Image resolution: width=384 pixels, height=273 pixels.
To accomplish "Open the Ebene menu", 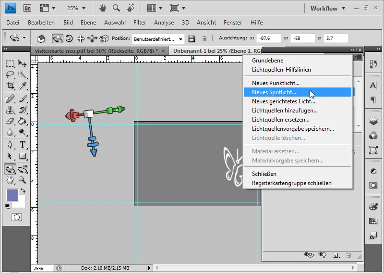I will tap(88, 23).
